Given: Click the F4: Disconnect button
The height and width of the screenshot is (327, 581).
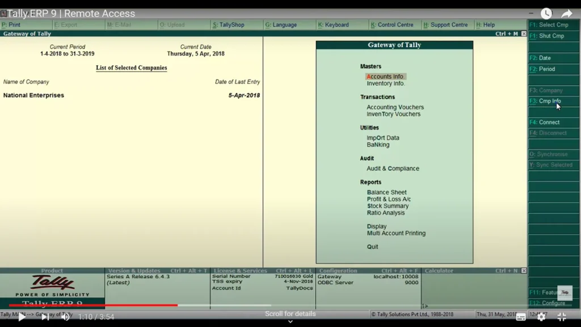Looking at the screenshot, I should point(554,133).
